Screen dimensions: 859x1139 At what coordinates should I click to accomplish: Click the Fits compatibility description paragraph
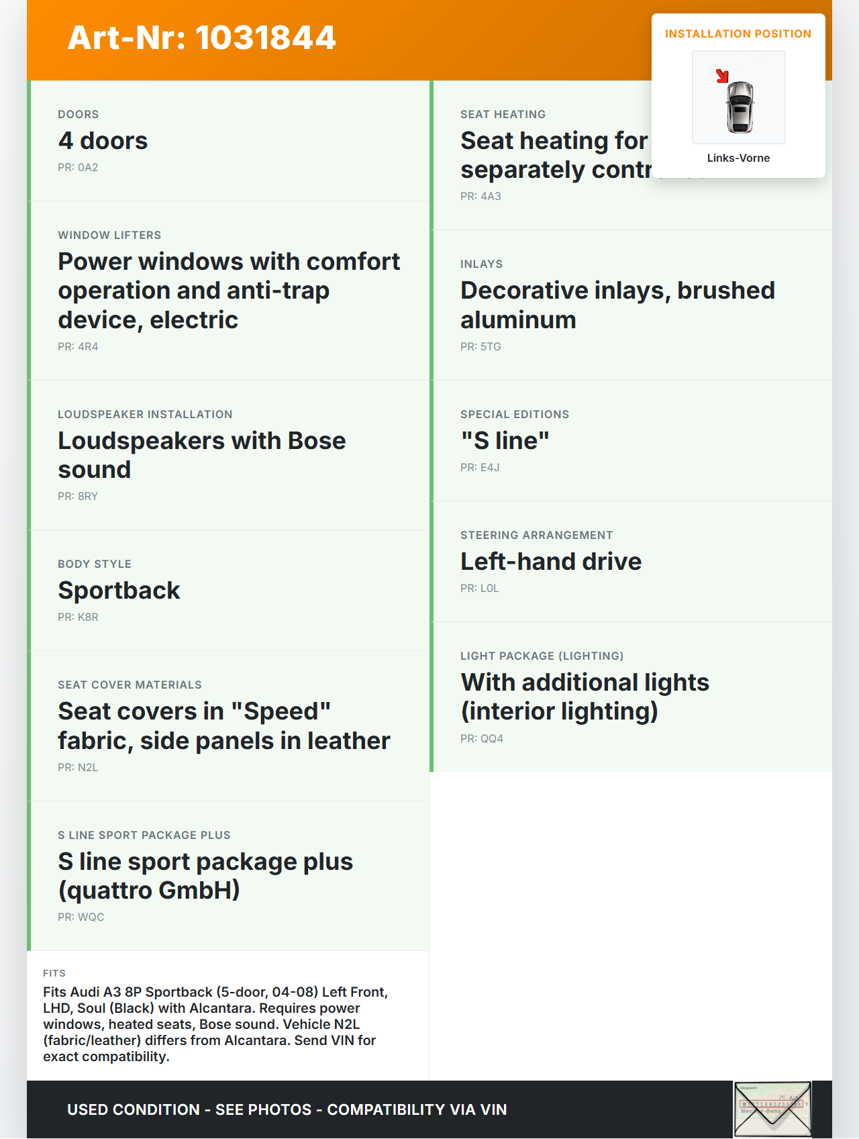[x=215, y=1024]
